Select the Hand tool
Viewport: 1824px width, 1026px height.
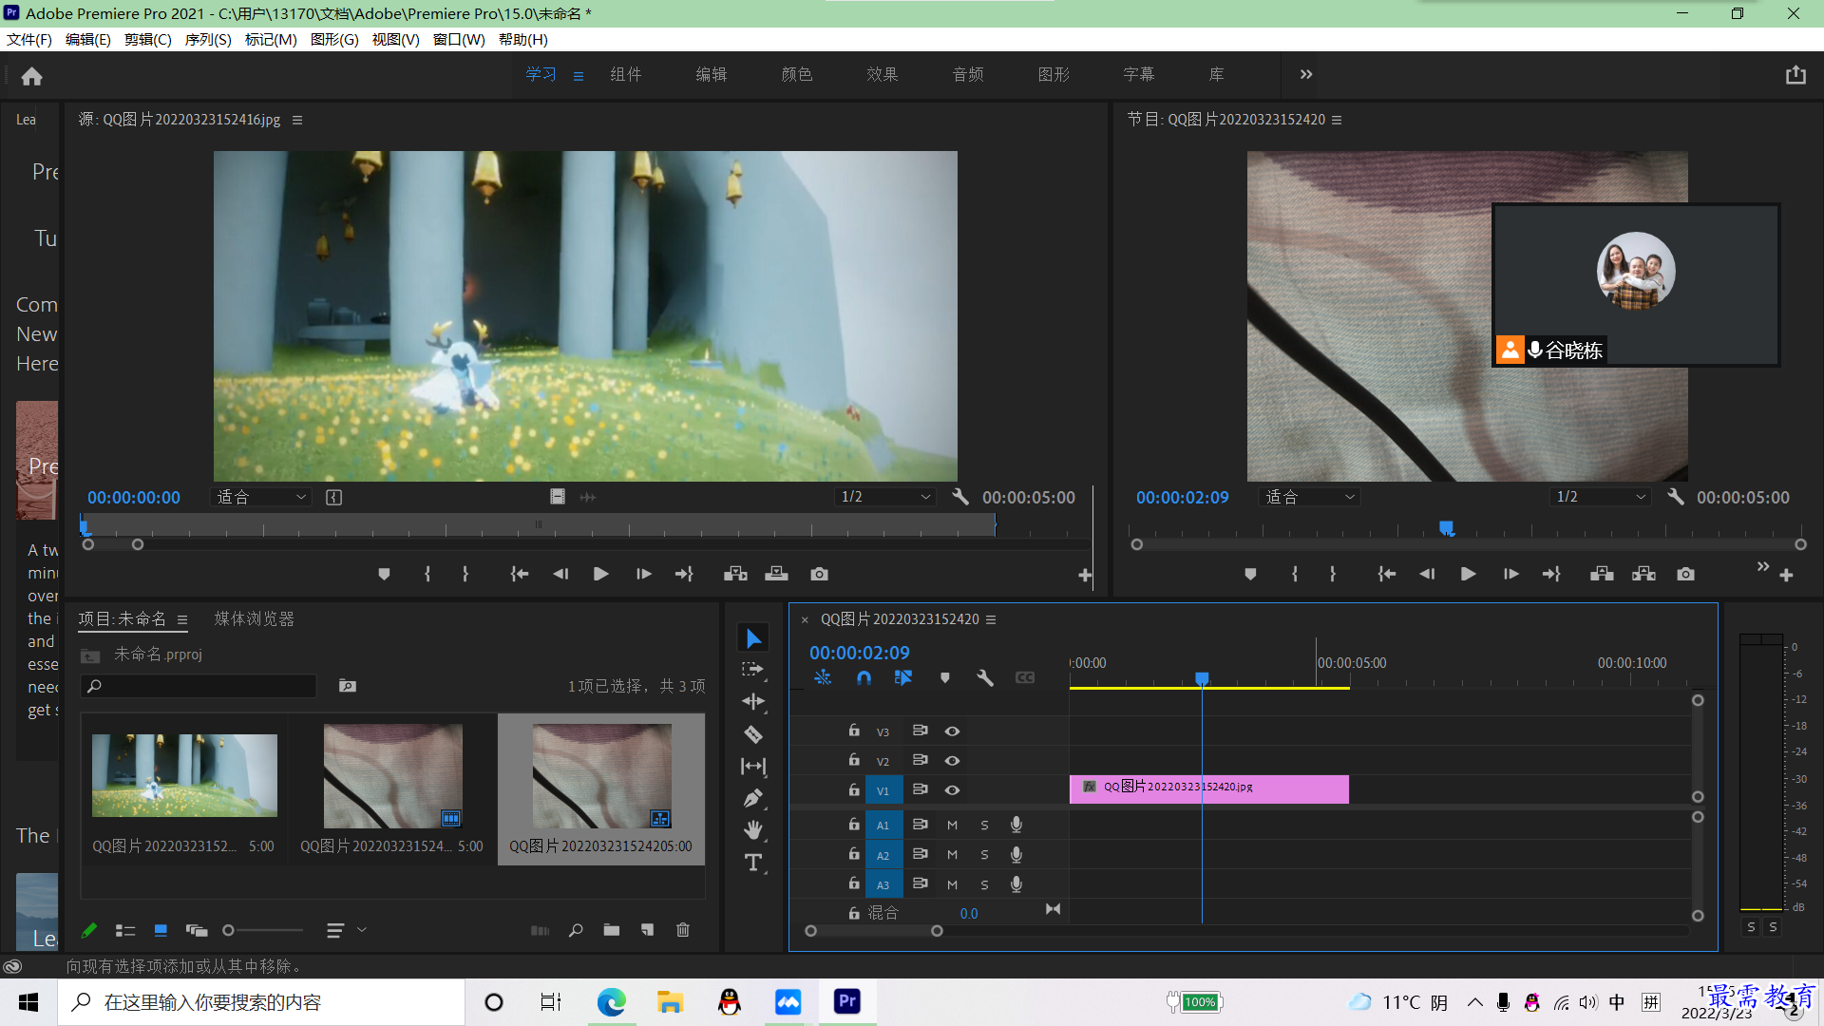click(753, 830)
